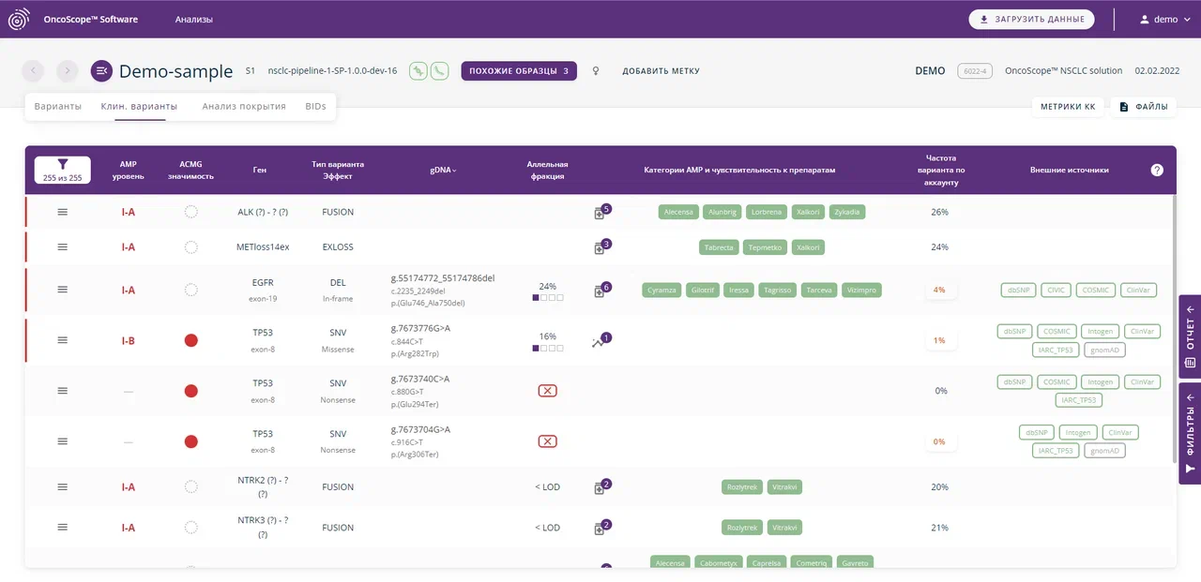Expand the ОТЧЕТ side panel

coord(1190,335)
